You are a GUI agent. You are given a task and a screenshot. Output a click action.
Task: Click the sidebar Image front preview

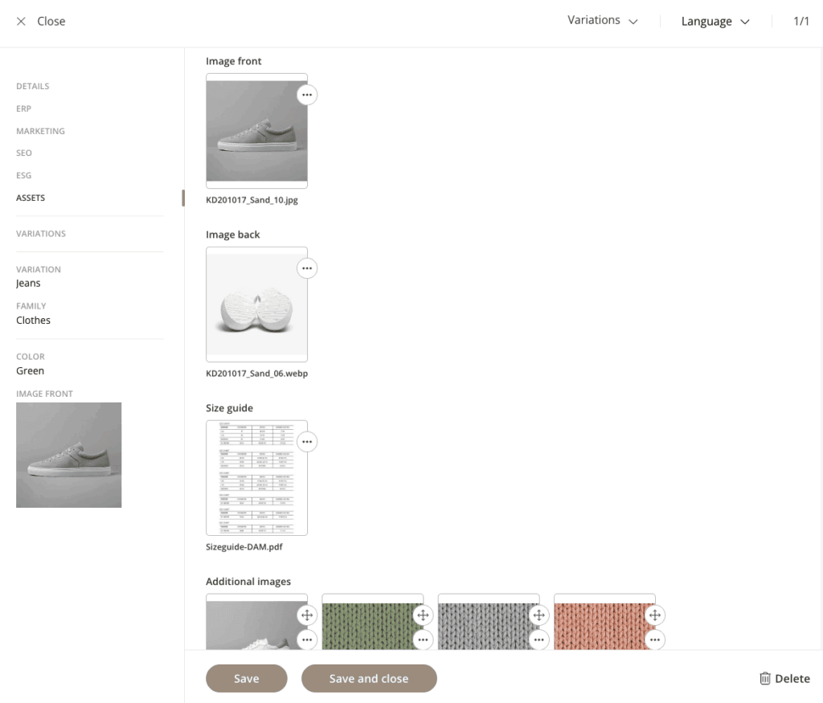(69, 455)
